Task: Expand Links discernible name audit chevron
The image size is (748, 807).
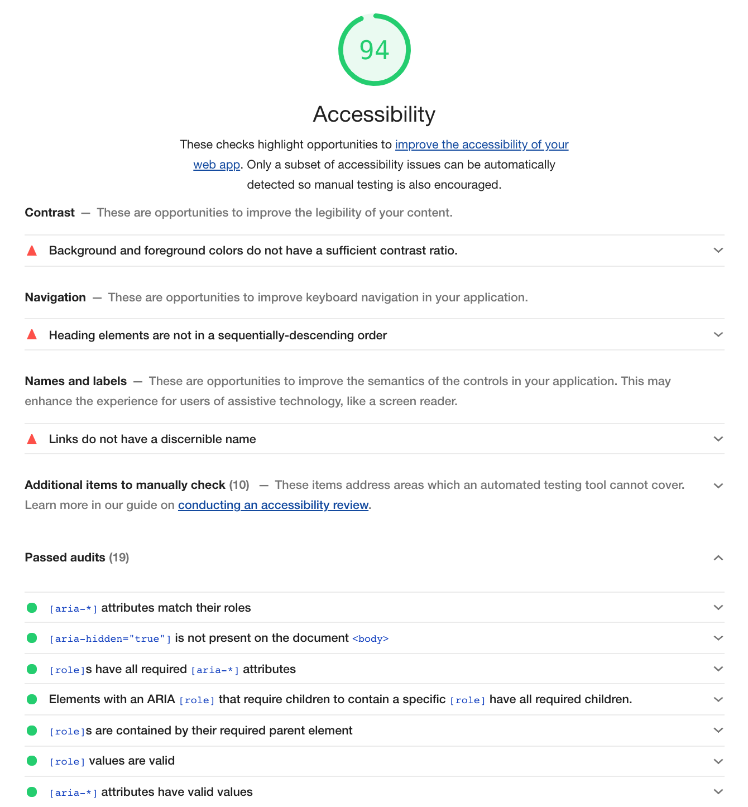Action: [x=718, y=439]
